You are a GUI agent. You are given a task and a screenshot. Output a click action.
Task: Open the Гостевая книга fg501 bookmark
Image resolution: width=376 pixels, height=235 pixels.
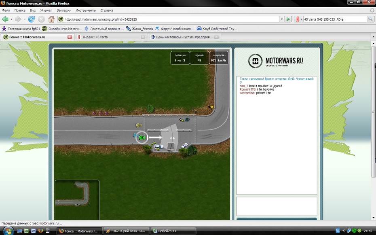point(21,29)
